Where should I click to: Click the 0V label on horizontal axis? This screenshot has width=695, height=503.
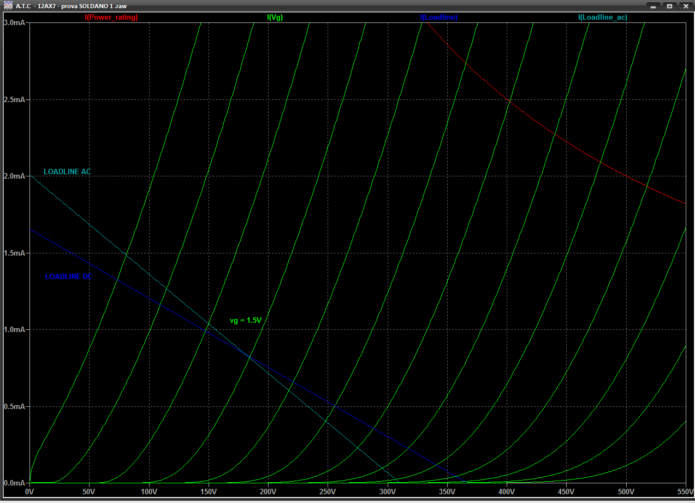pos(30,492)
